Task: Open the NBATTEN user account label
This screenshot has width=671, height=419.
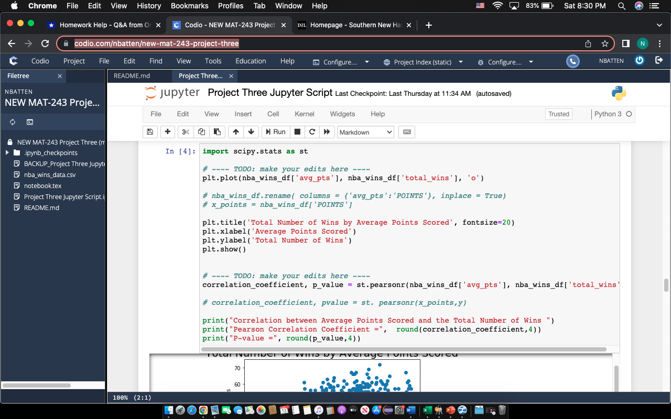Action: pos(611,61)
